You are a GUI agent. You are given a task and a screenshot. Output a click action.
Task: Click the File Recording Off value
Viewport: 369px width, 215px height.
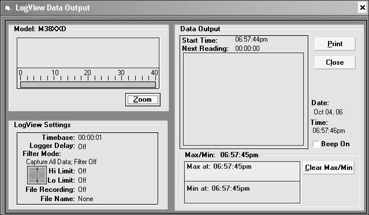(x=82, y=190)
